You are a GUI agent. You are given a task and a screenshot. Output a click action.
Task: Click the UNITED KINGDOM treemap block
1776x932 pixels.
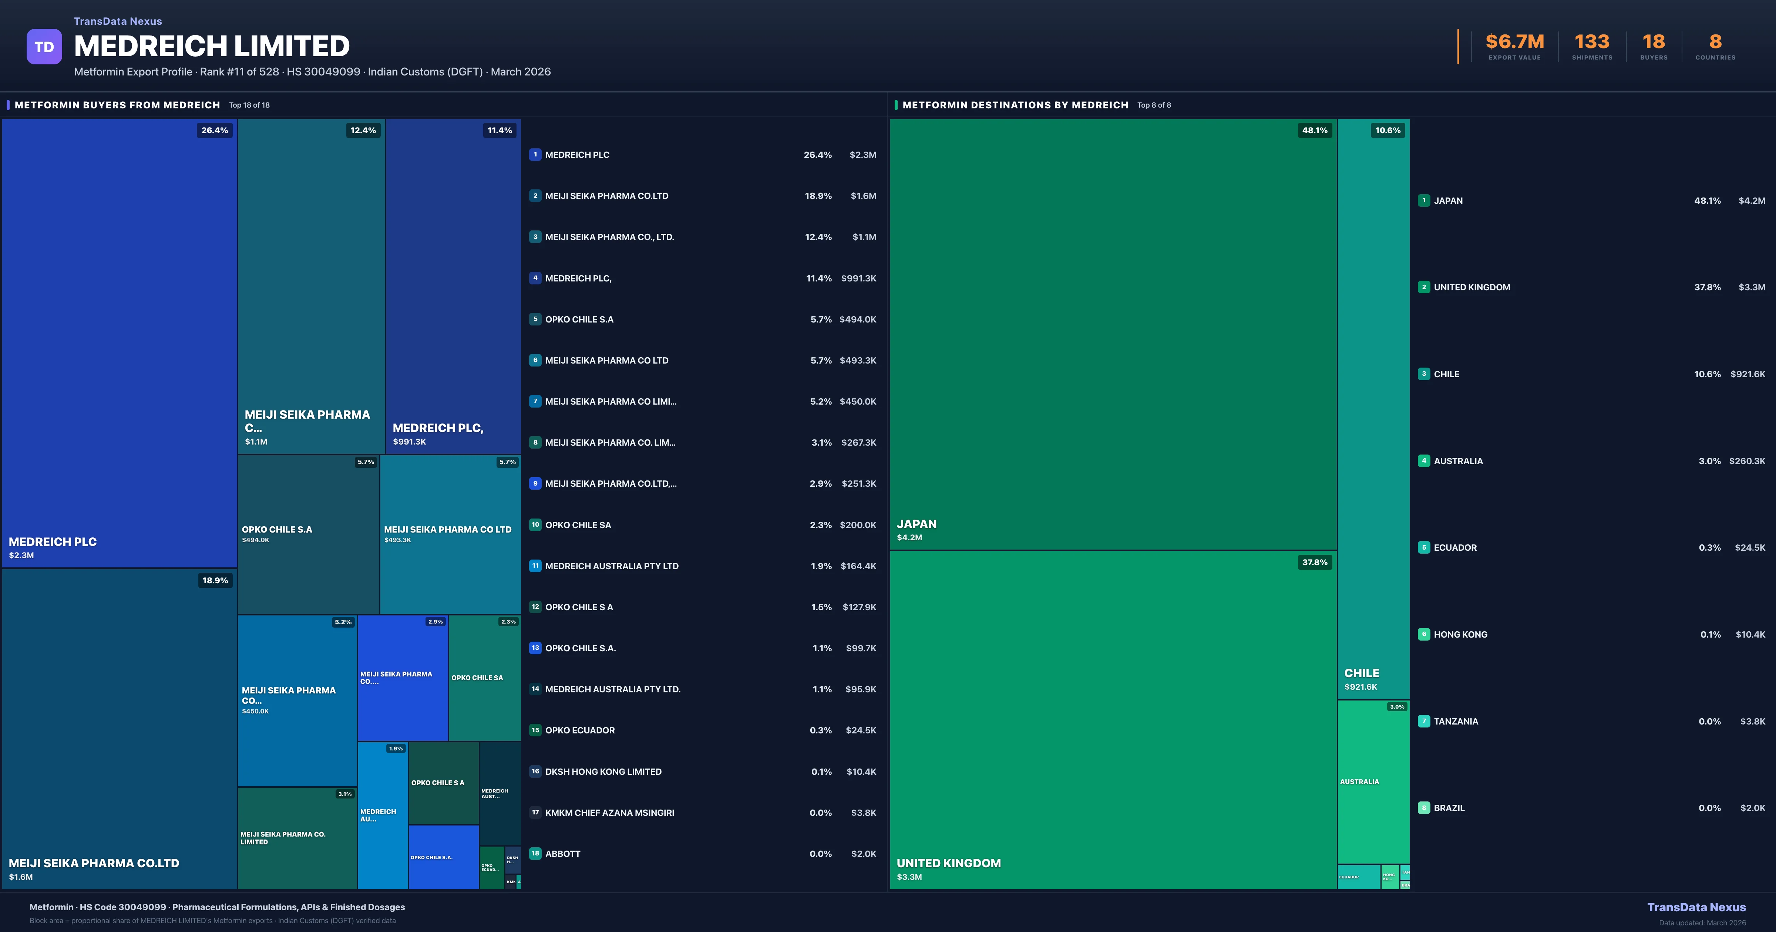[x=1113, y=720]
